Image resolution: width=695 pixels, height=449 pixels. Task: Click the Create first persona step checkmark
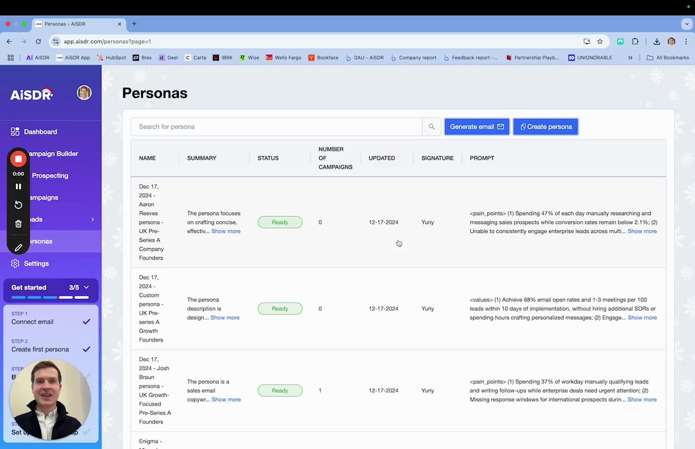tap(86, 349)
